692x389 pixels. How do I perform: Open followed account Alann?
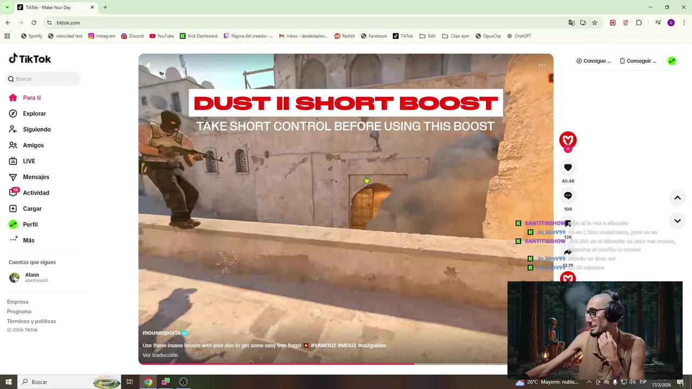[x=29, y=278]
